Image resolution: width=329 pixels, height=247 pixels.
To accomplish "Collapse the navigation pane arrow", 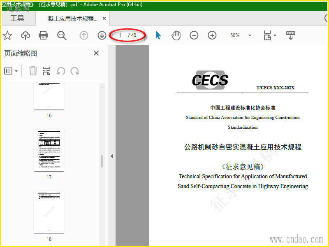I will click(112, 156).
